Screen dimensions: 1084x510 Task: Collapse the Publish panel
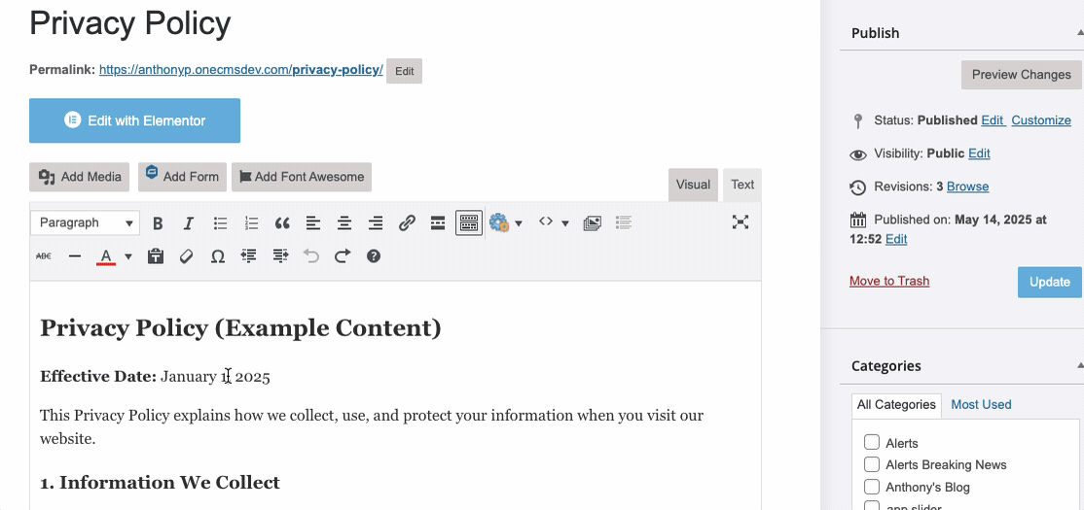(1079, 33)
